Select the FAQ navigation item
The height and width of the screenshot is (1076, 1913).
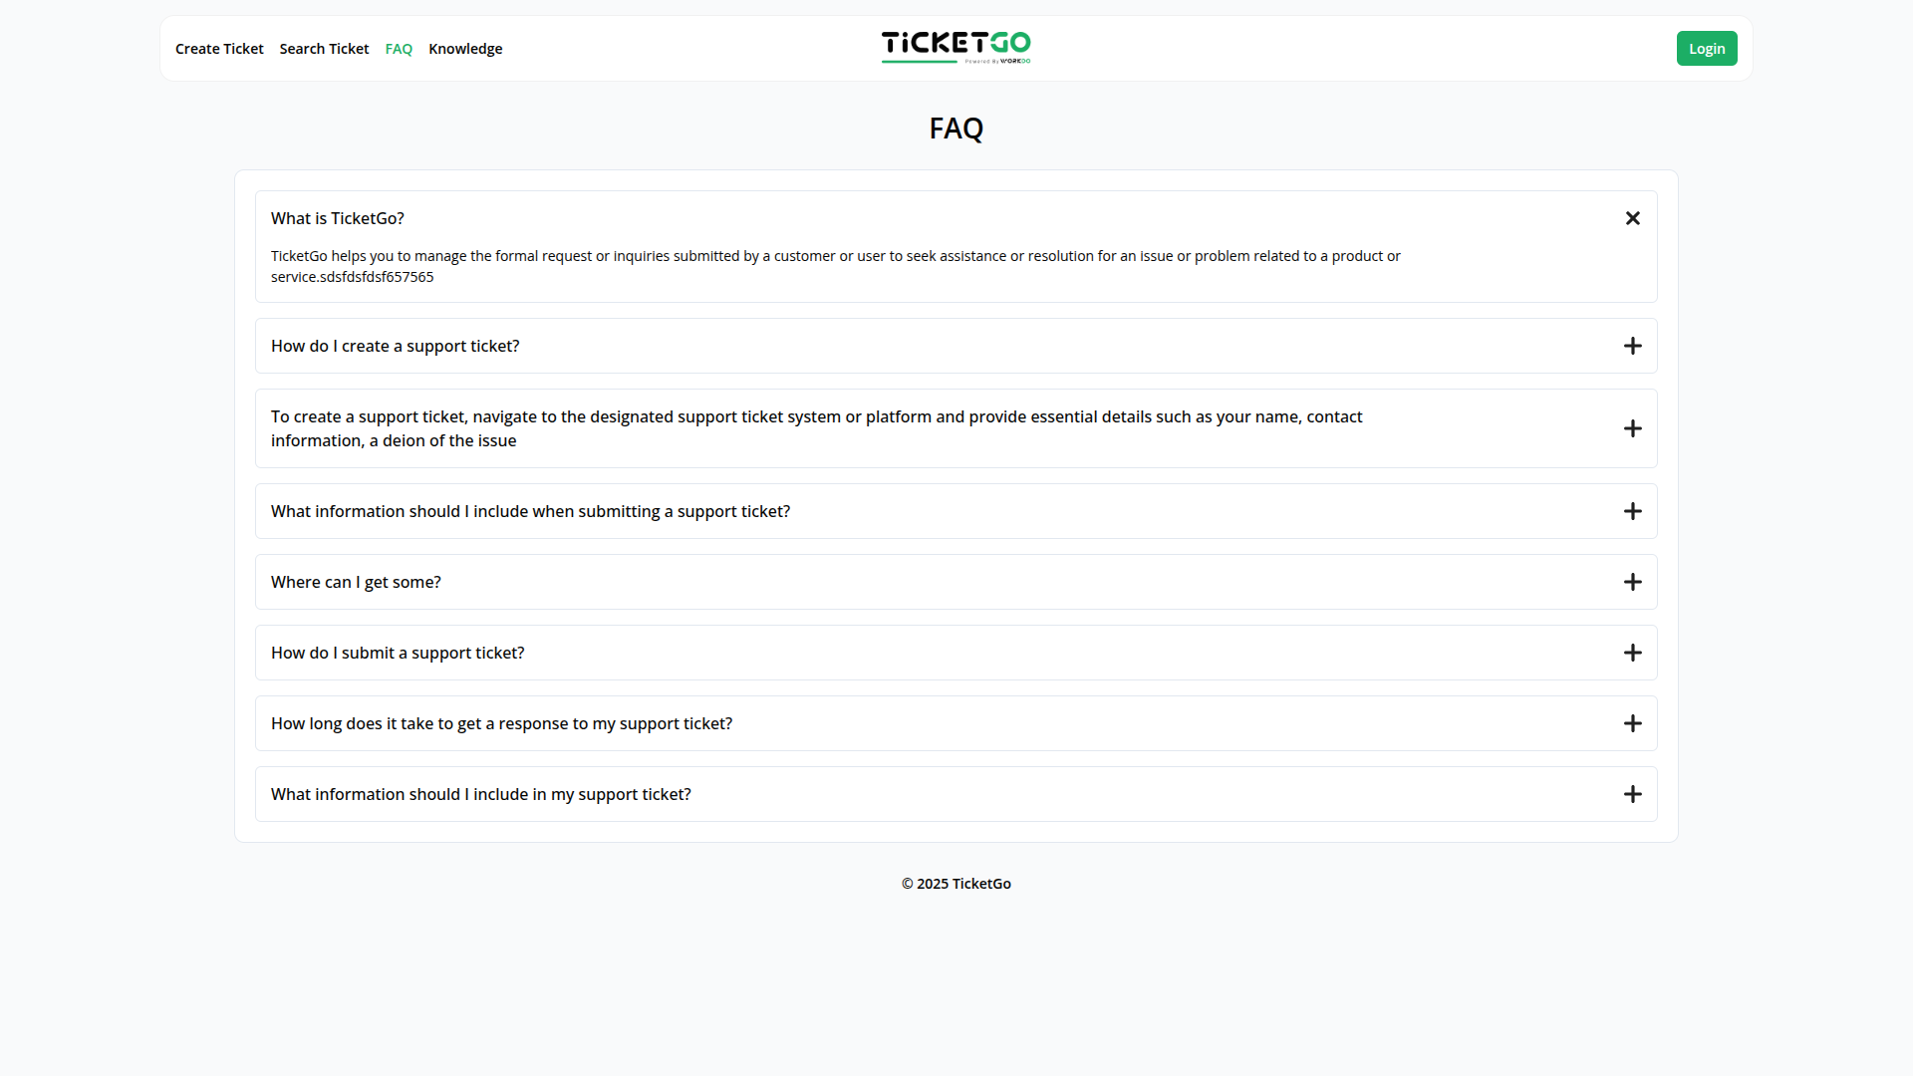click(399, 49)
